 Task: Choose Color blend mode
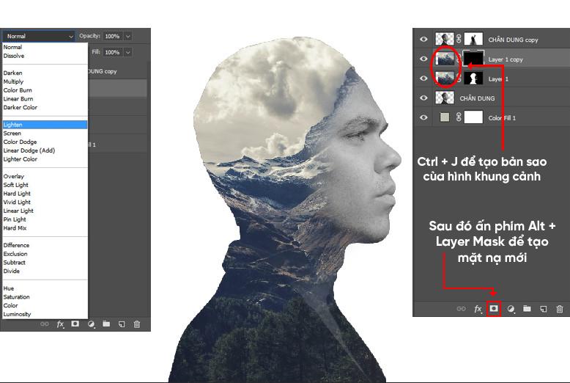pyautogui.click(x=45, y=305)
